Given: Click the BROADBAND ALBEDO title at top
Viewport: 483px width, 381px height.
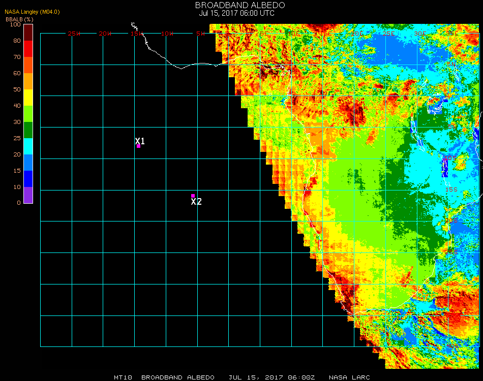Looking at the screenshot, I should [x=240, y=5].
